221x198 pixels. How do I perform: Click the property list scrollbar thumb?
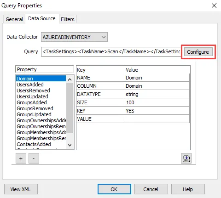70,108
